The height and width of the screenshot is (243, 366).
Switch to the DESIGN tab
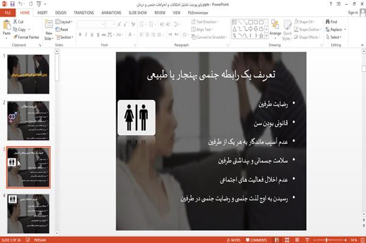click(x=60, y=13)
